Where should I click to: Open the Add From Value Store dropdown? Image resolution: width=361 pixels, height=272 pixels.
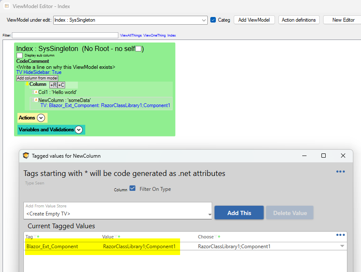pyautogui.click(x=209, y=214)
